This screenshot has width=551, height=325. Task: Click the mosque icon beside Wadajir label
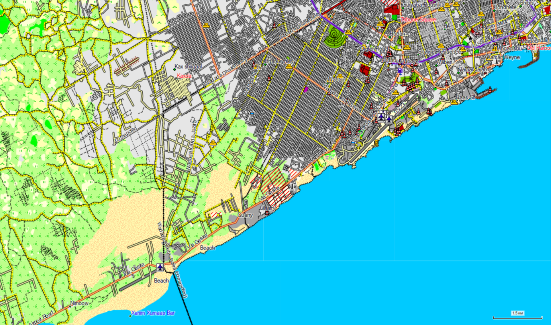(340, 76)
